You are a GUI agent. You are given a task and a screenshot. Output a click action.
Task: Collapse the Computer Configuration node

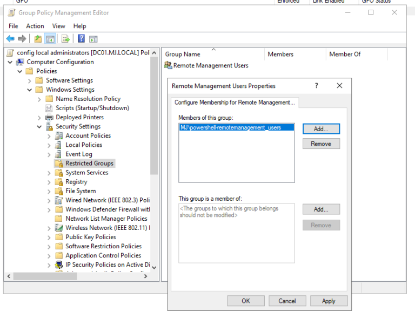pos(10,62)
